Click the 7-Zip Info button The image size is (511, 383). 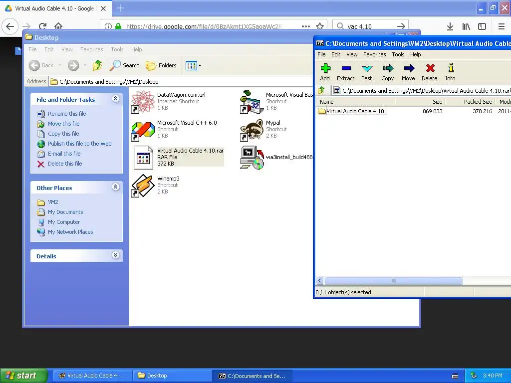451,72
